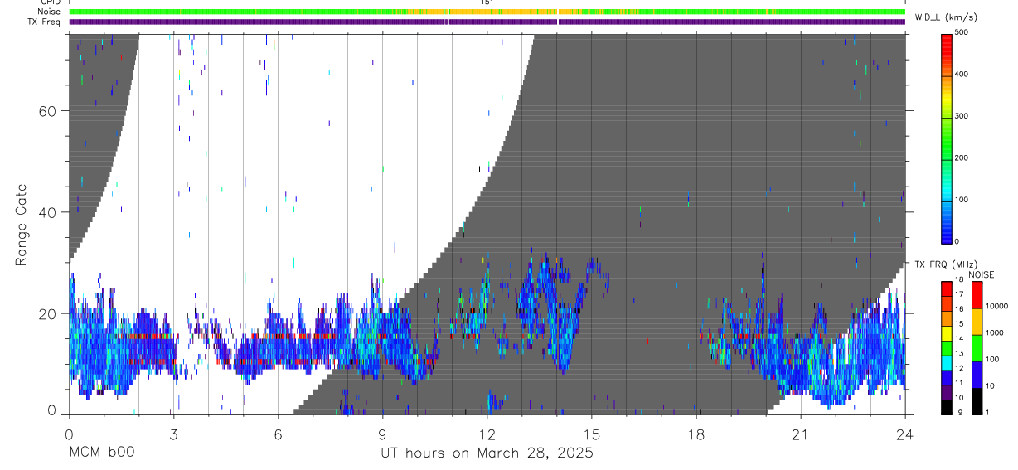The height and width of the screenshot is (470, 1018).
Task: Click the '300' tick on WID color bar
Action: 962,116
